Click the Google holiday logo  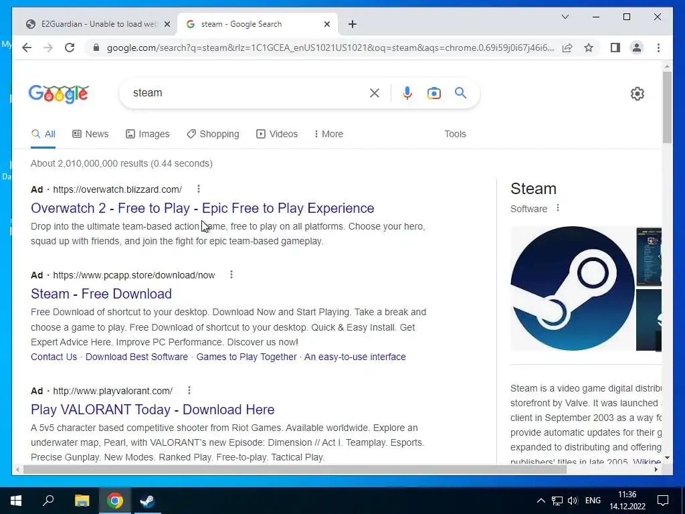point(59,94)
